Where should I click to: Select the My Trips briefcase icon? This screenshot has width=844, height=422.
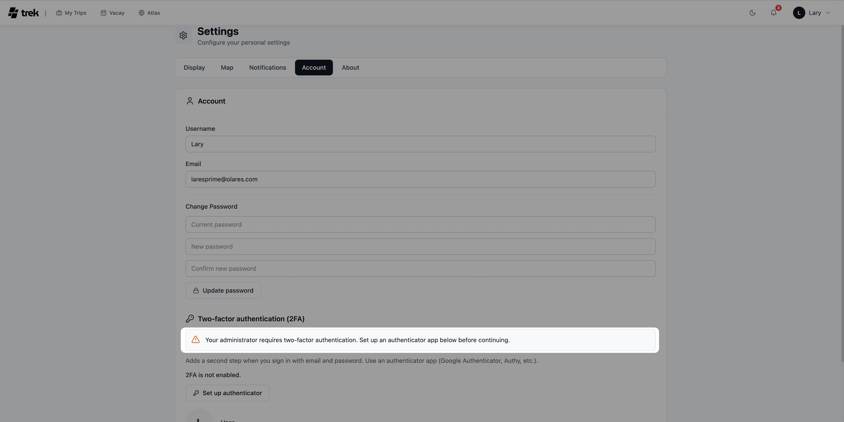click(x=59, y=13)
